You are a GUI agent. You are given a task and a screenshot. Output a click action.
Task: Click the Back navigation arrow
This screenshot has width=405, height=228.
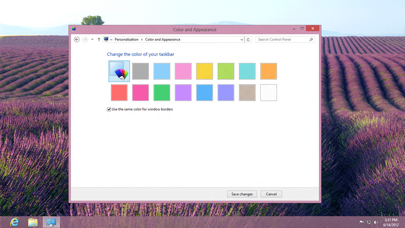(x=77, y=40)
